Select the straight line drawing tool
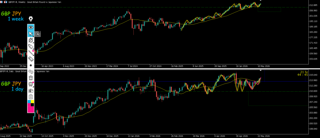Image resolution: width=320 pixels, height=138 pixels. [31, 53]
